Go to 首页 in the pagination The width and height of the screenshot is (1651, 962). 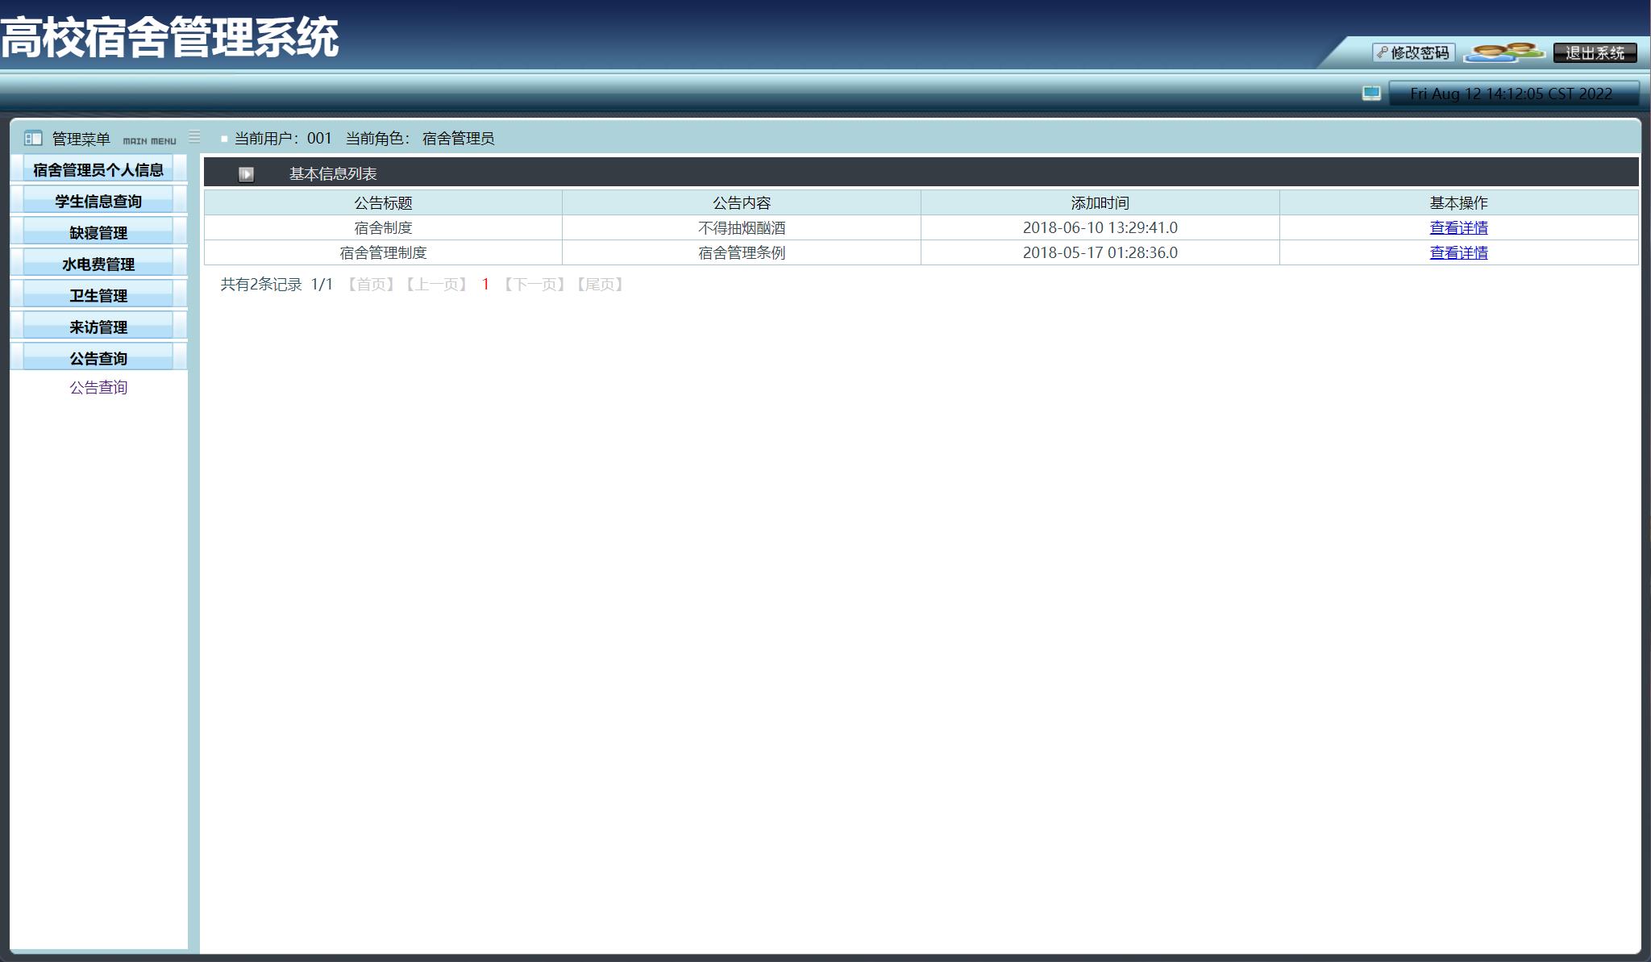tap(370, 285)
